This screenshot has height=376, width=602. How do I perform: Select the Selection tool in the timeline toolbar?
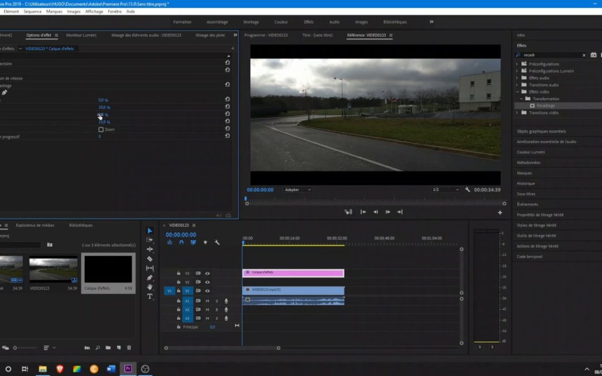point(149,230)
